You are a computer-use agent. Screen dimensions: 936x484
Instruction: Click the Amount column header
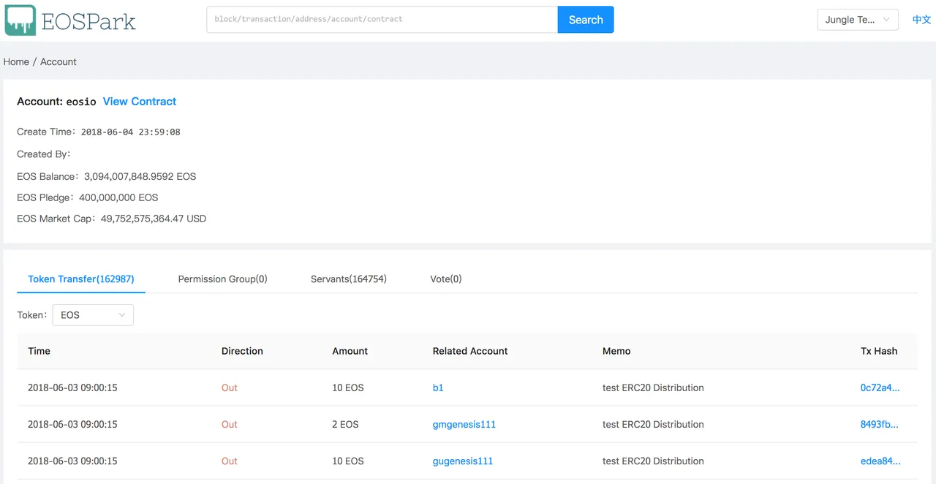(x=350, y=352)
